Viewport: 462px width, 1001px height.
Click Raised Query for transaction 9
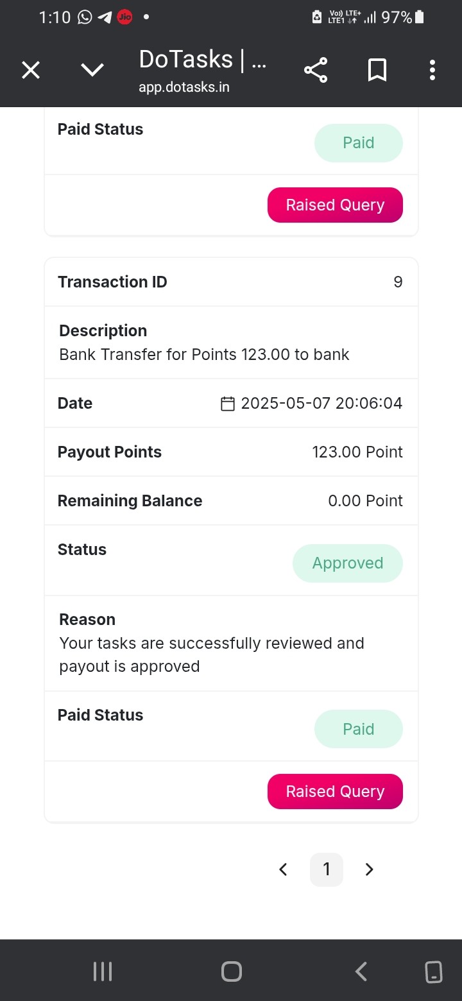[335, 791]
